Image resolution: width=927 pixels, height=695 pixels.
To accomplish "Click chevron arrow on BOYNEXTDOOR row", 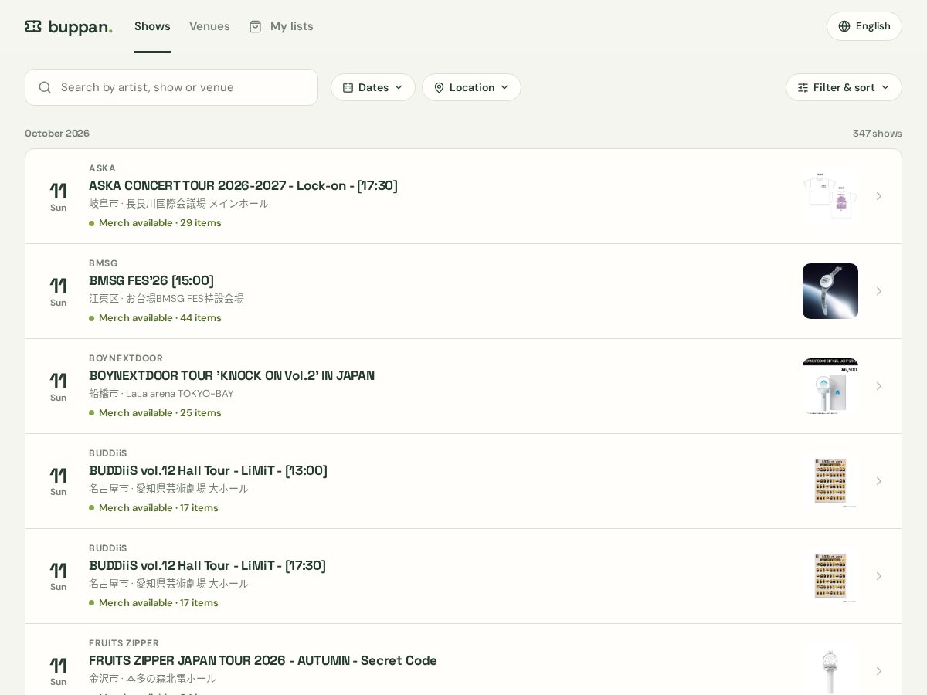I will pos(878,386).
